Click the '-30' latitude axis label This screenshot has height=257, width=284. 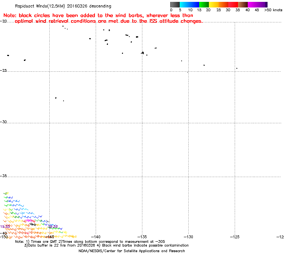coord(3,122)
